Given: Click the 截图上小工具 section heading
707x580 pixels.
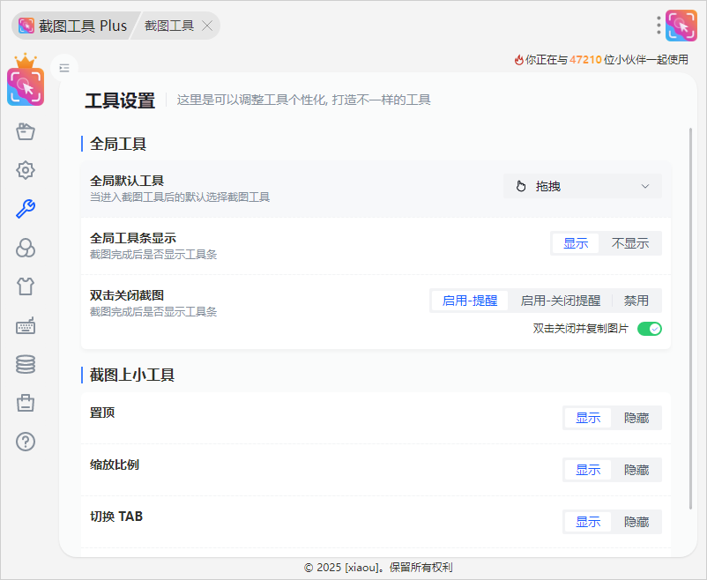Looking at the screenshot, I should pos(132,375).
